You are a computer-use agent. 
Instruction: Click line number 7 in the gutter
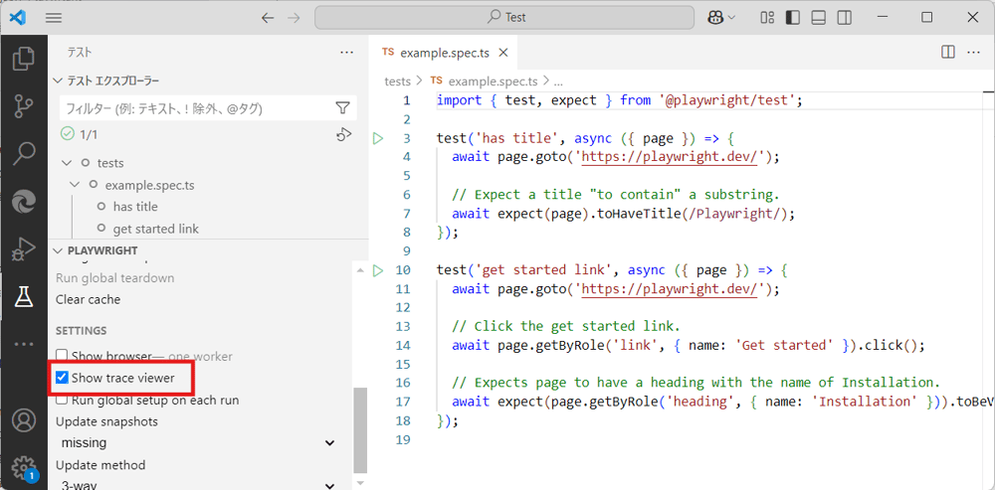click(x=406, y=214)
